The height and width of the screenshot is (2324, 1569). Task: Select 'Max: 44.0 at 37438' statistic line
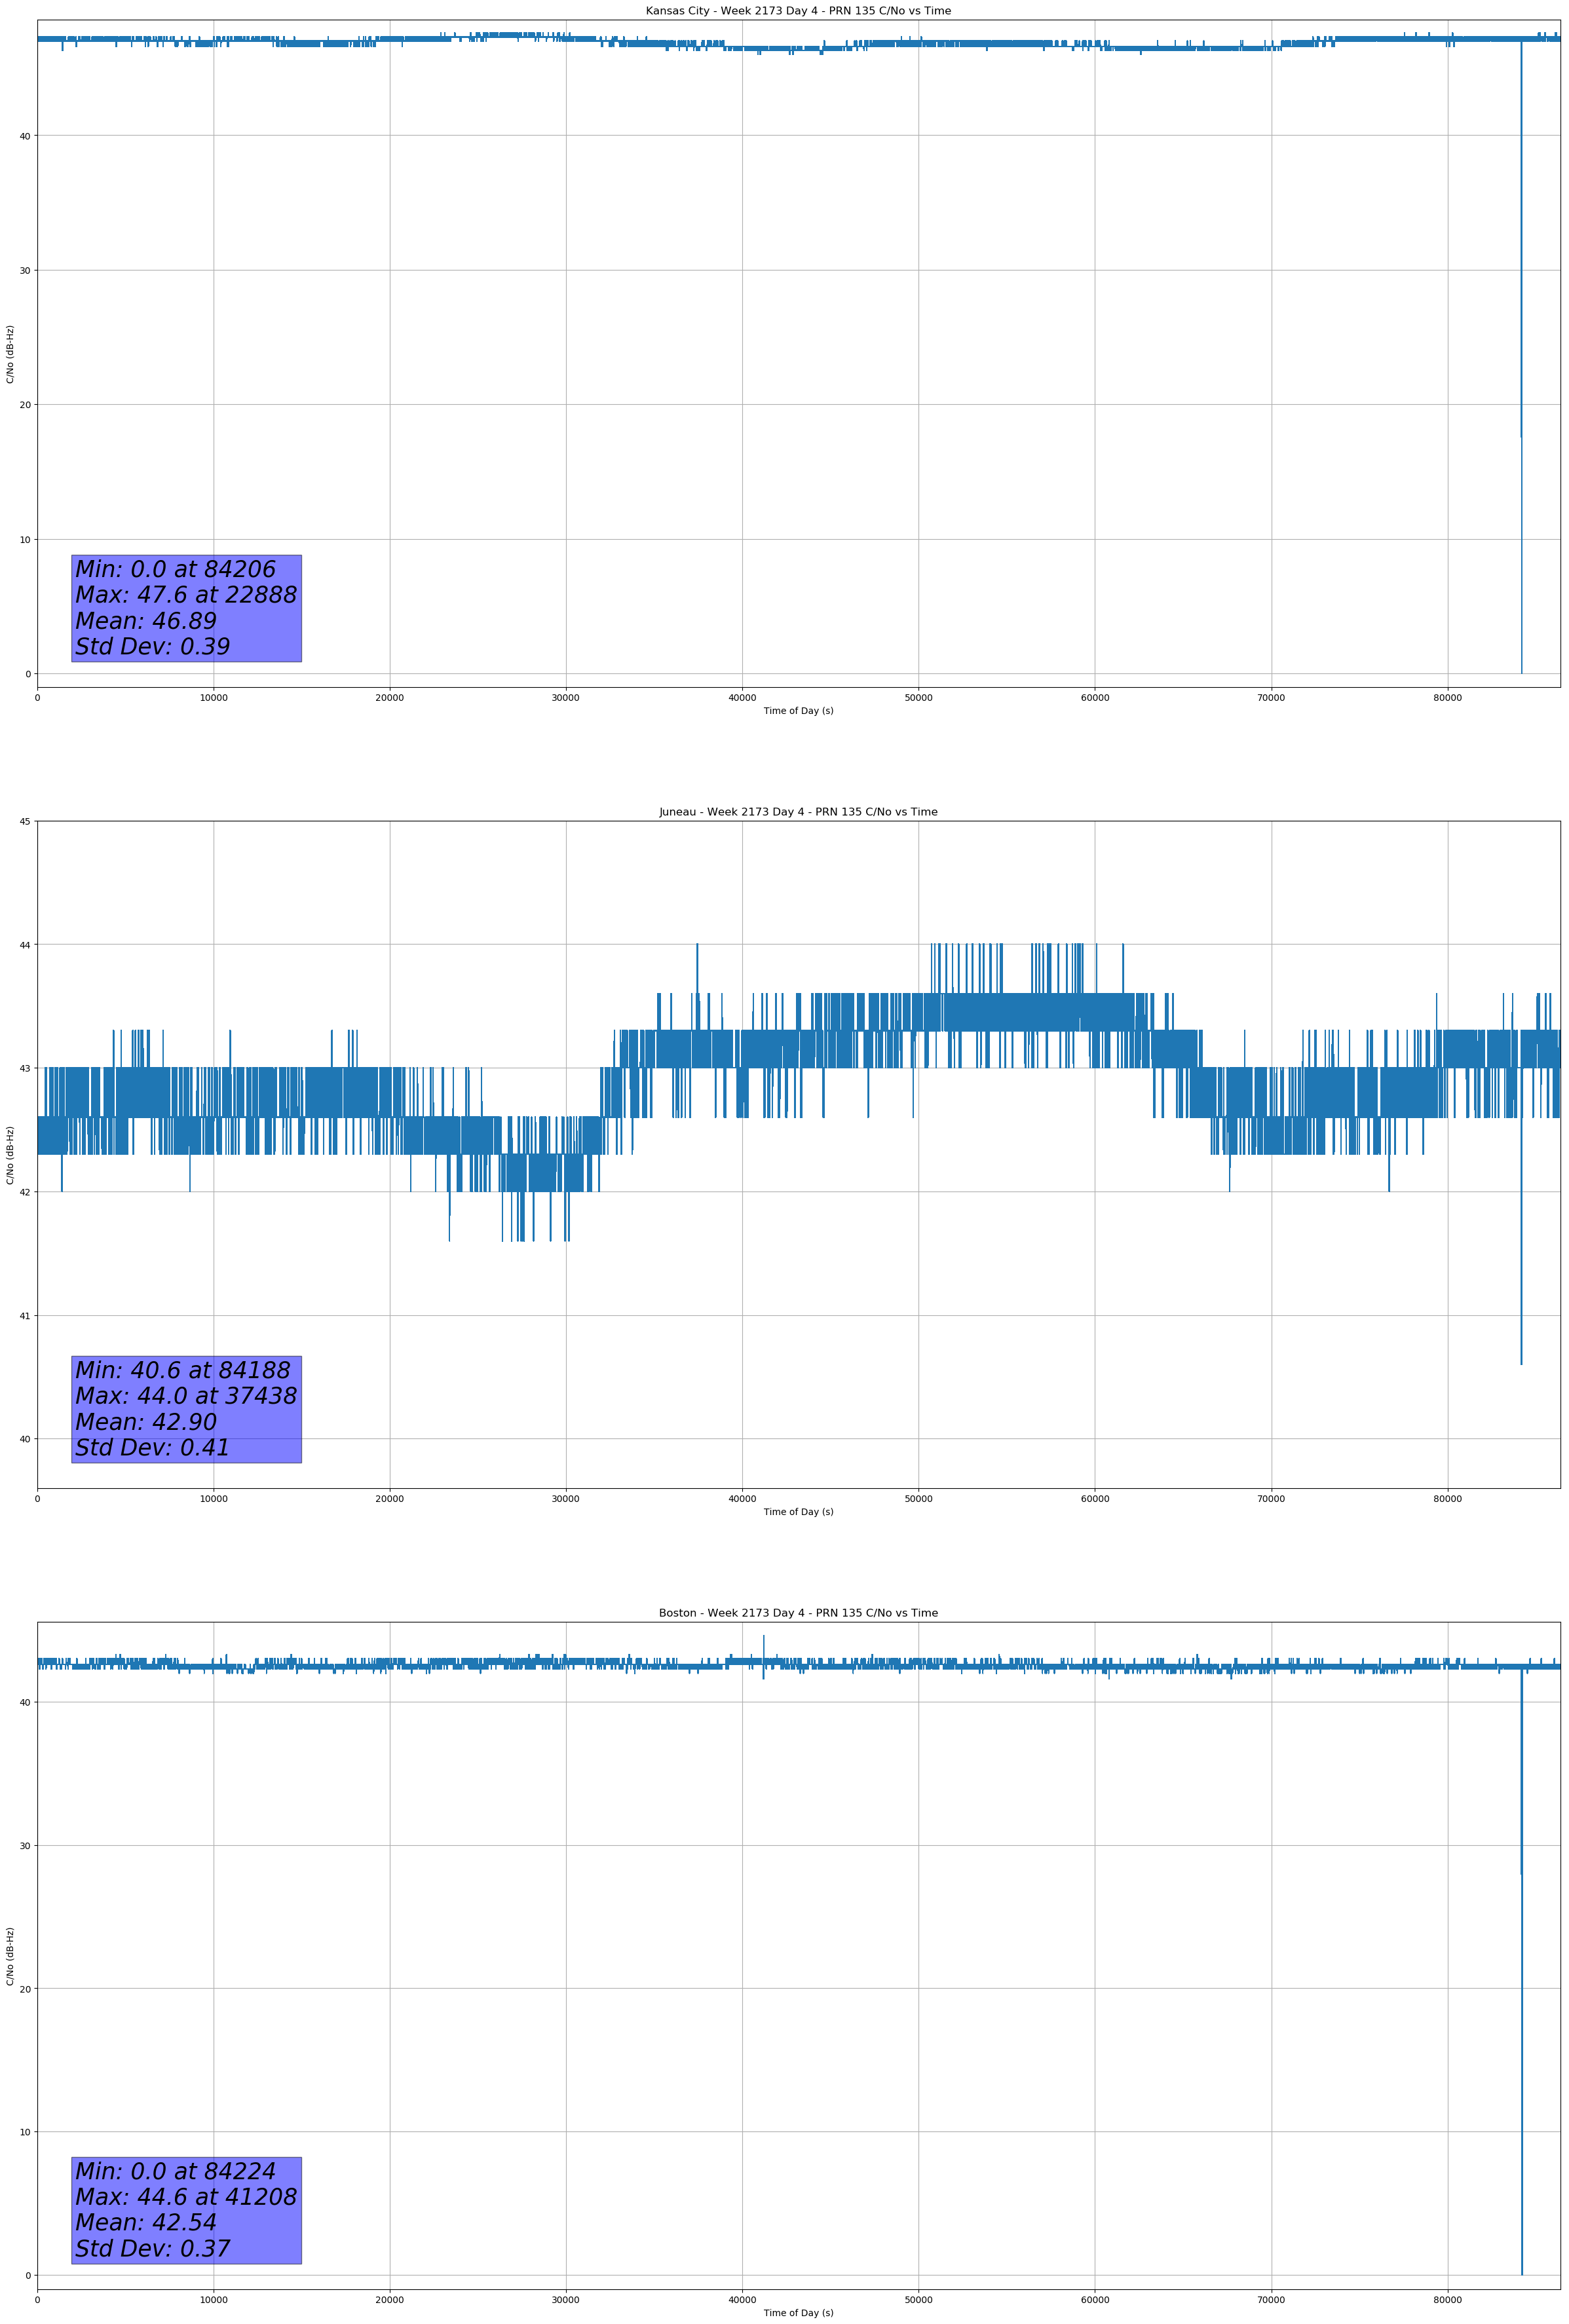186,1396
